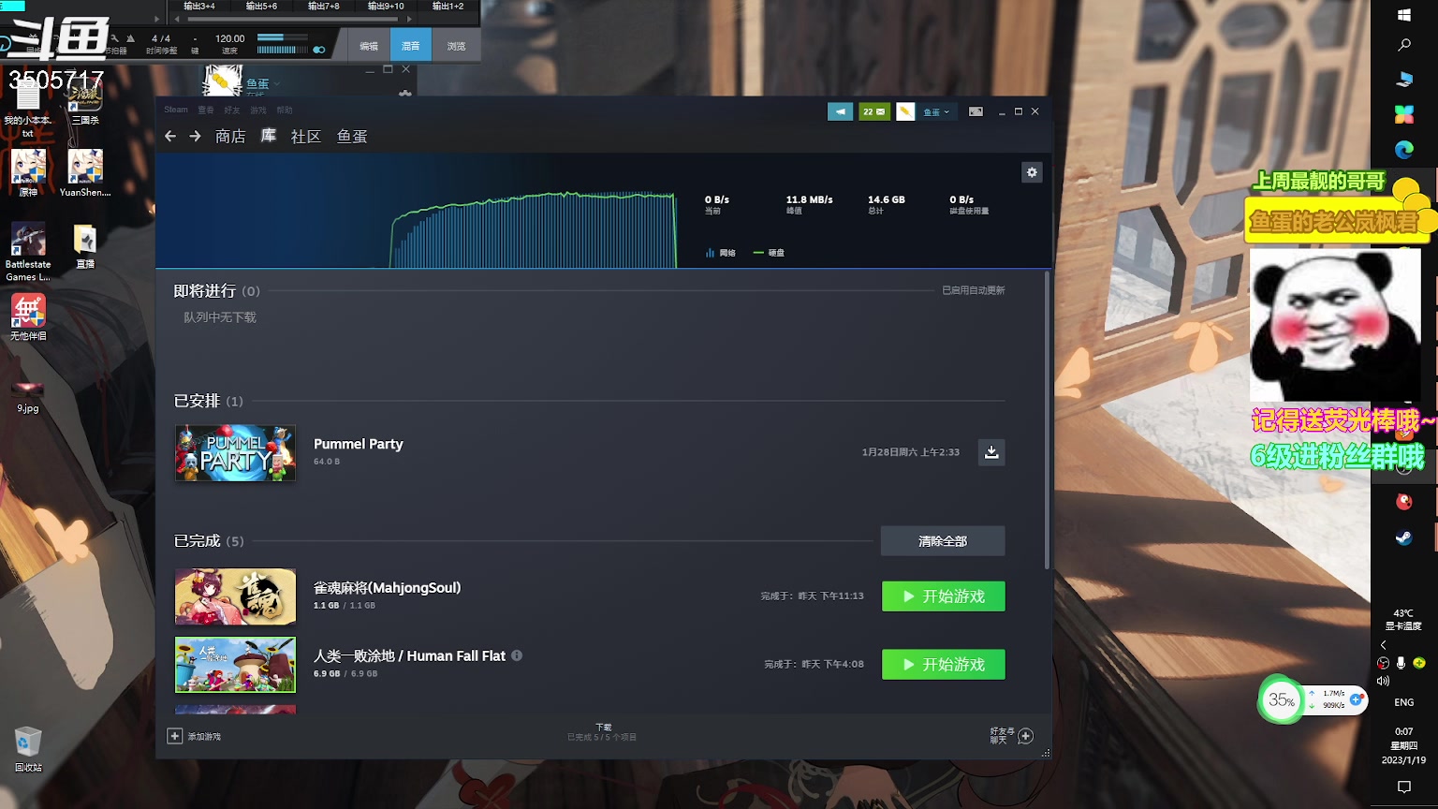Open the 22 unread messages inbox
The height and width of the screenshot is (809, 1438).
[874, 111]
